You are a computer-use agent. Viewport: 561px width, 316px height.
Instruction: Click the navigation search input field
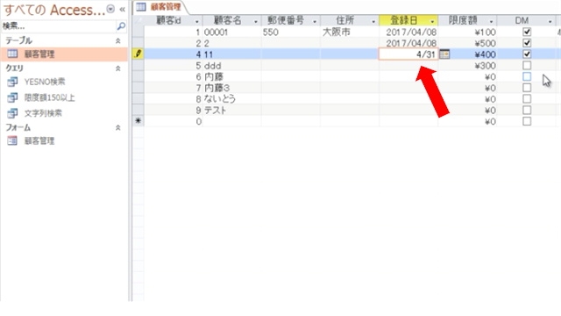point(59,26)
